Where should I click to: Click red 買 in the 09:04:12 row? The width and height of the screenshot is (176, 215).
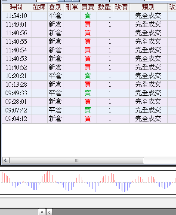pos(88,119)
